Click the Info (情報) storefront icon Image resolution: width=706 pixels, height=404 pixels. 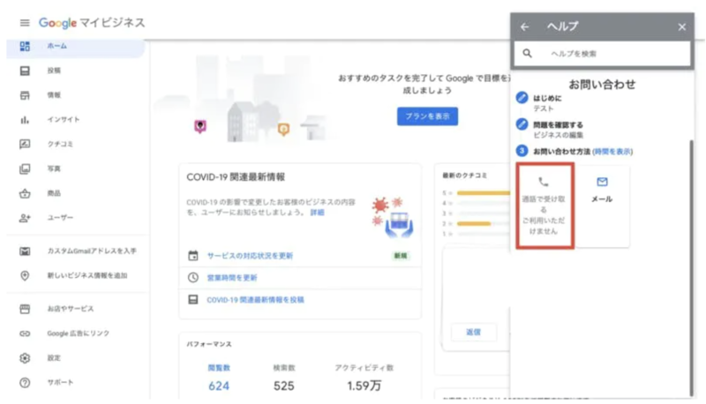(x=25, y=95)
